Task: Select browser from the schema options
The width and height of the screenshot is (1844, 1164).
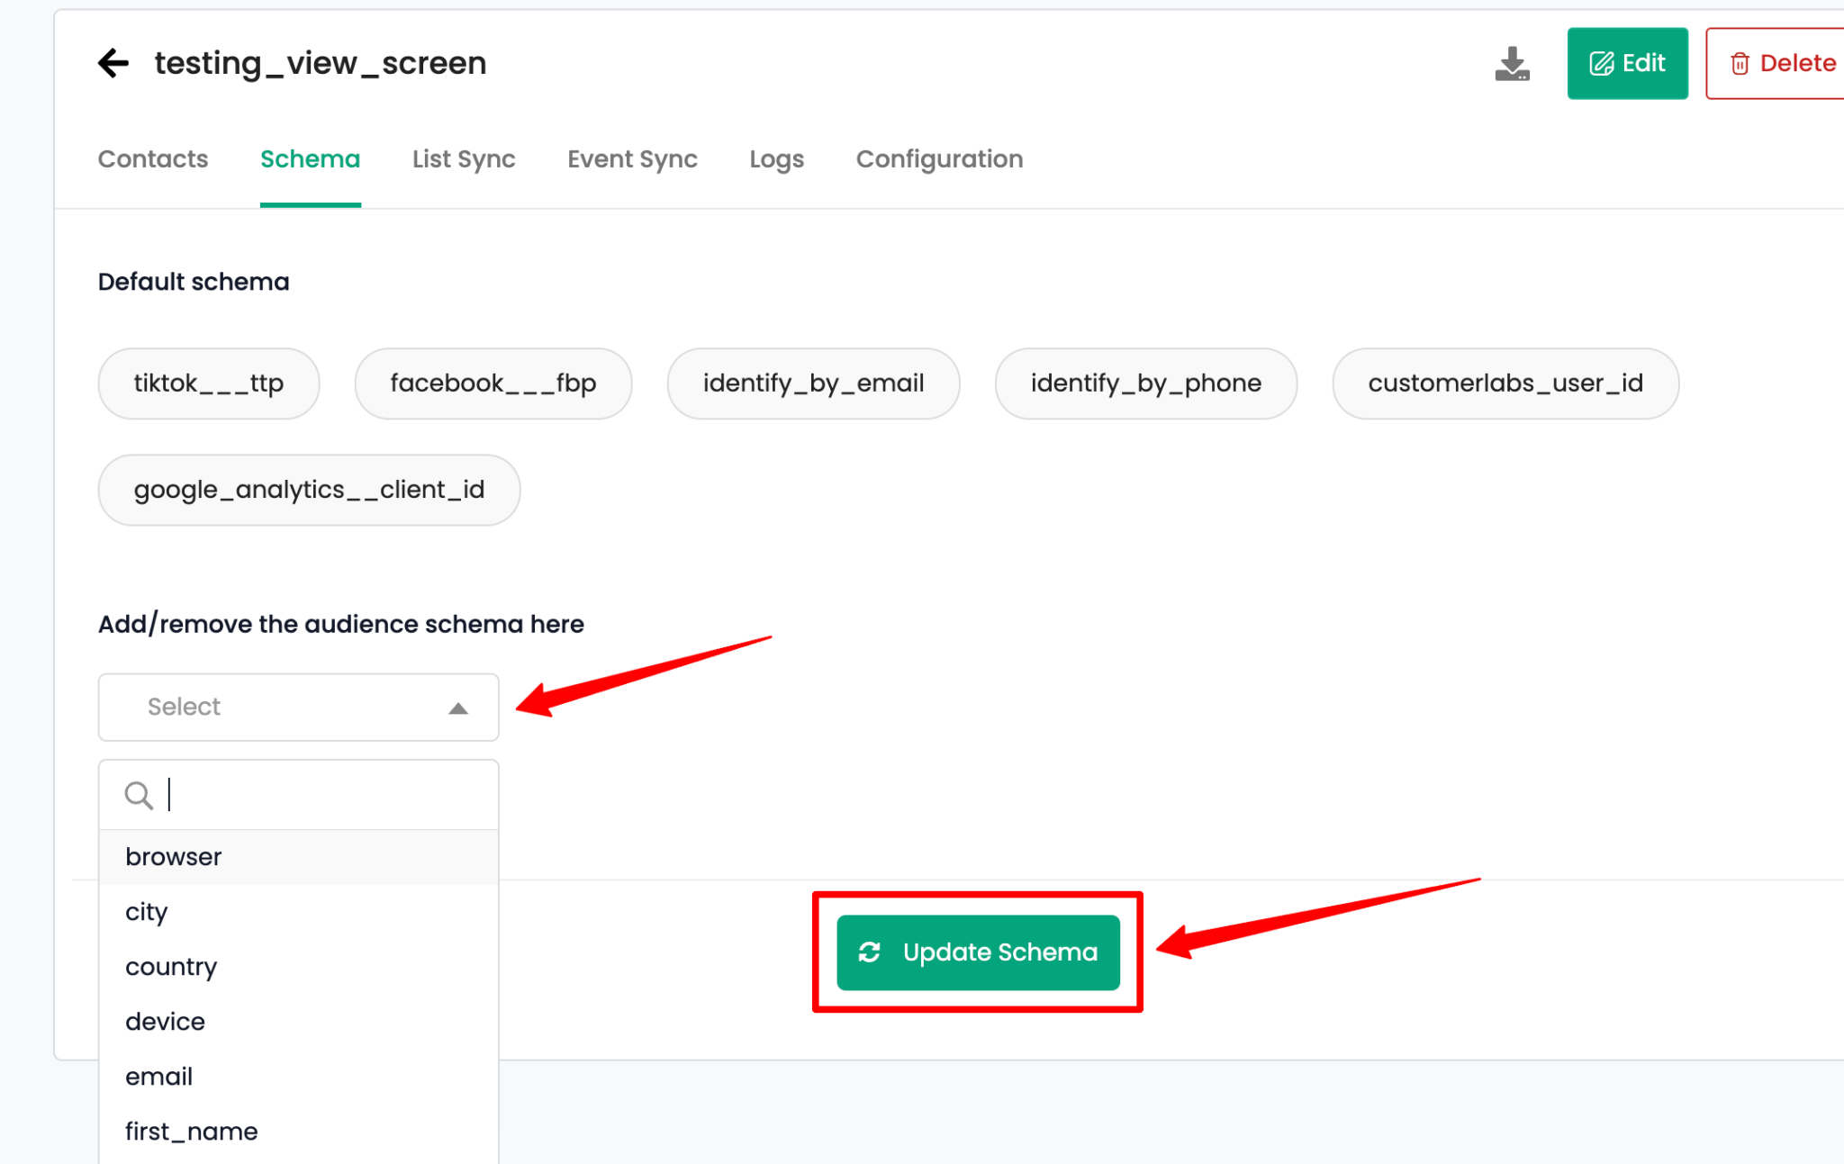Action: tap(173, 856)
